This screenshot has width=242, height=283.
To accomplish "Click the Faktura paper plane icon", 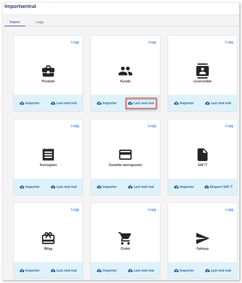I will coord(202,238).
